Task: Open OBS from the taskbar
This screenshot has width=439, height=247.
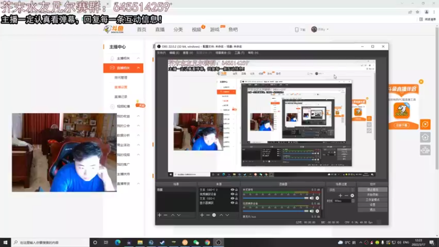Action: [218, 242]
